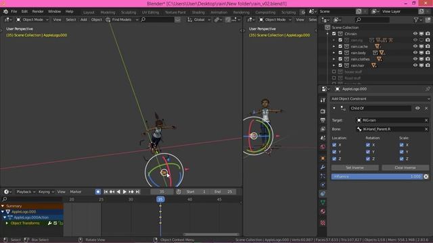433x243 pixels.
Task: Open the Scene properties tab
Action: (x=323, y=138)
